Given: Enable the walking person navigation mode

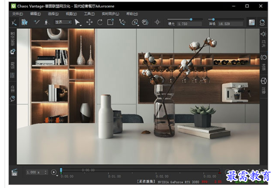Looking at the screenshot, I should click(46, 22).
